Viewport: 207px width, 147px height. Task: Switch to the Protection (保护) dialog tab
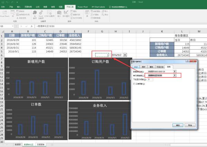coord(144,67)
